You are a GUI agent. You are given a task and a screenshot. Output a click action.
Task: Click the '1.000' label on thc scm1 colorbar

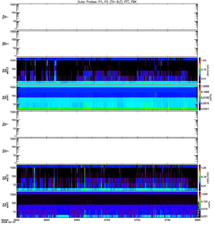coord(204,194)
